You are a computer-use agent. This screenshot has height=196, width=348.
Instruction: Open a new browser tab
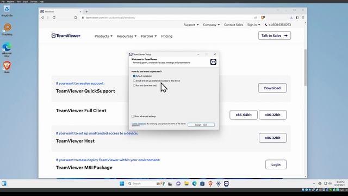tap(87, 11)
